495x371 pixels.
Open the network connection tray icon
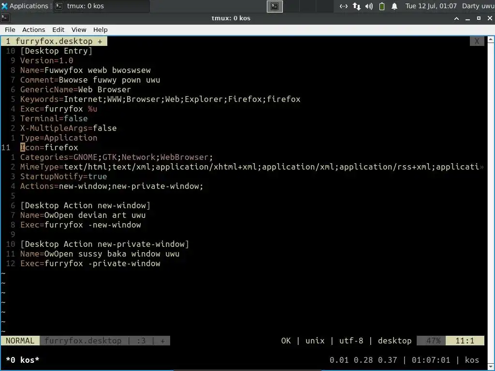344,6
